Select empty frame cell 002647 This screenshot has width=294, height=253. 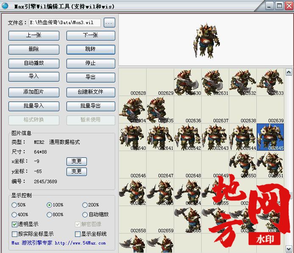160,165
